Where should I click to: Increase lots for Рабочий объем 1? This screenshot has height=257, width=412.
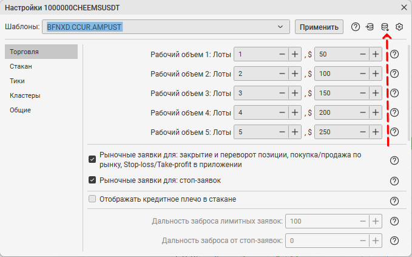click(x=294, y=55)
